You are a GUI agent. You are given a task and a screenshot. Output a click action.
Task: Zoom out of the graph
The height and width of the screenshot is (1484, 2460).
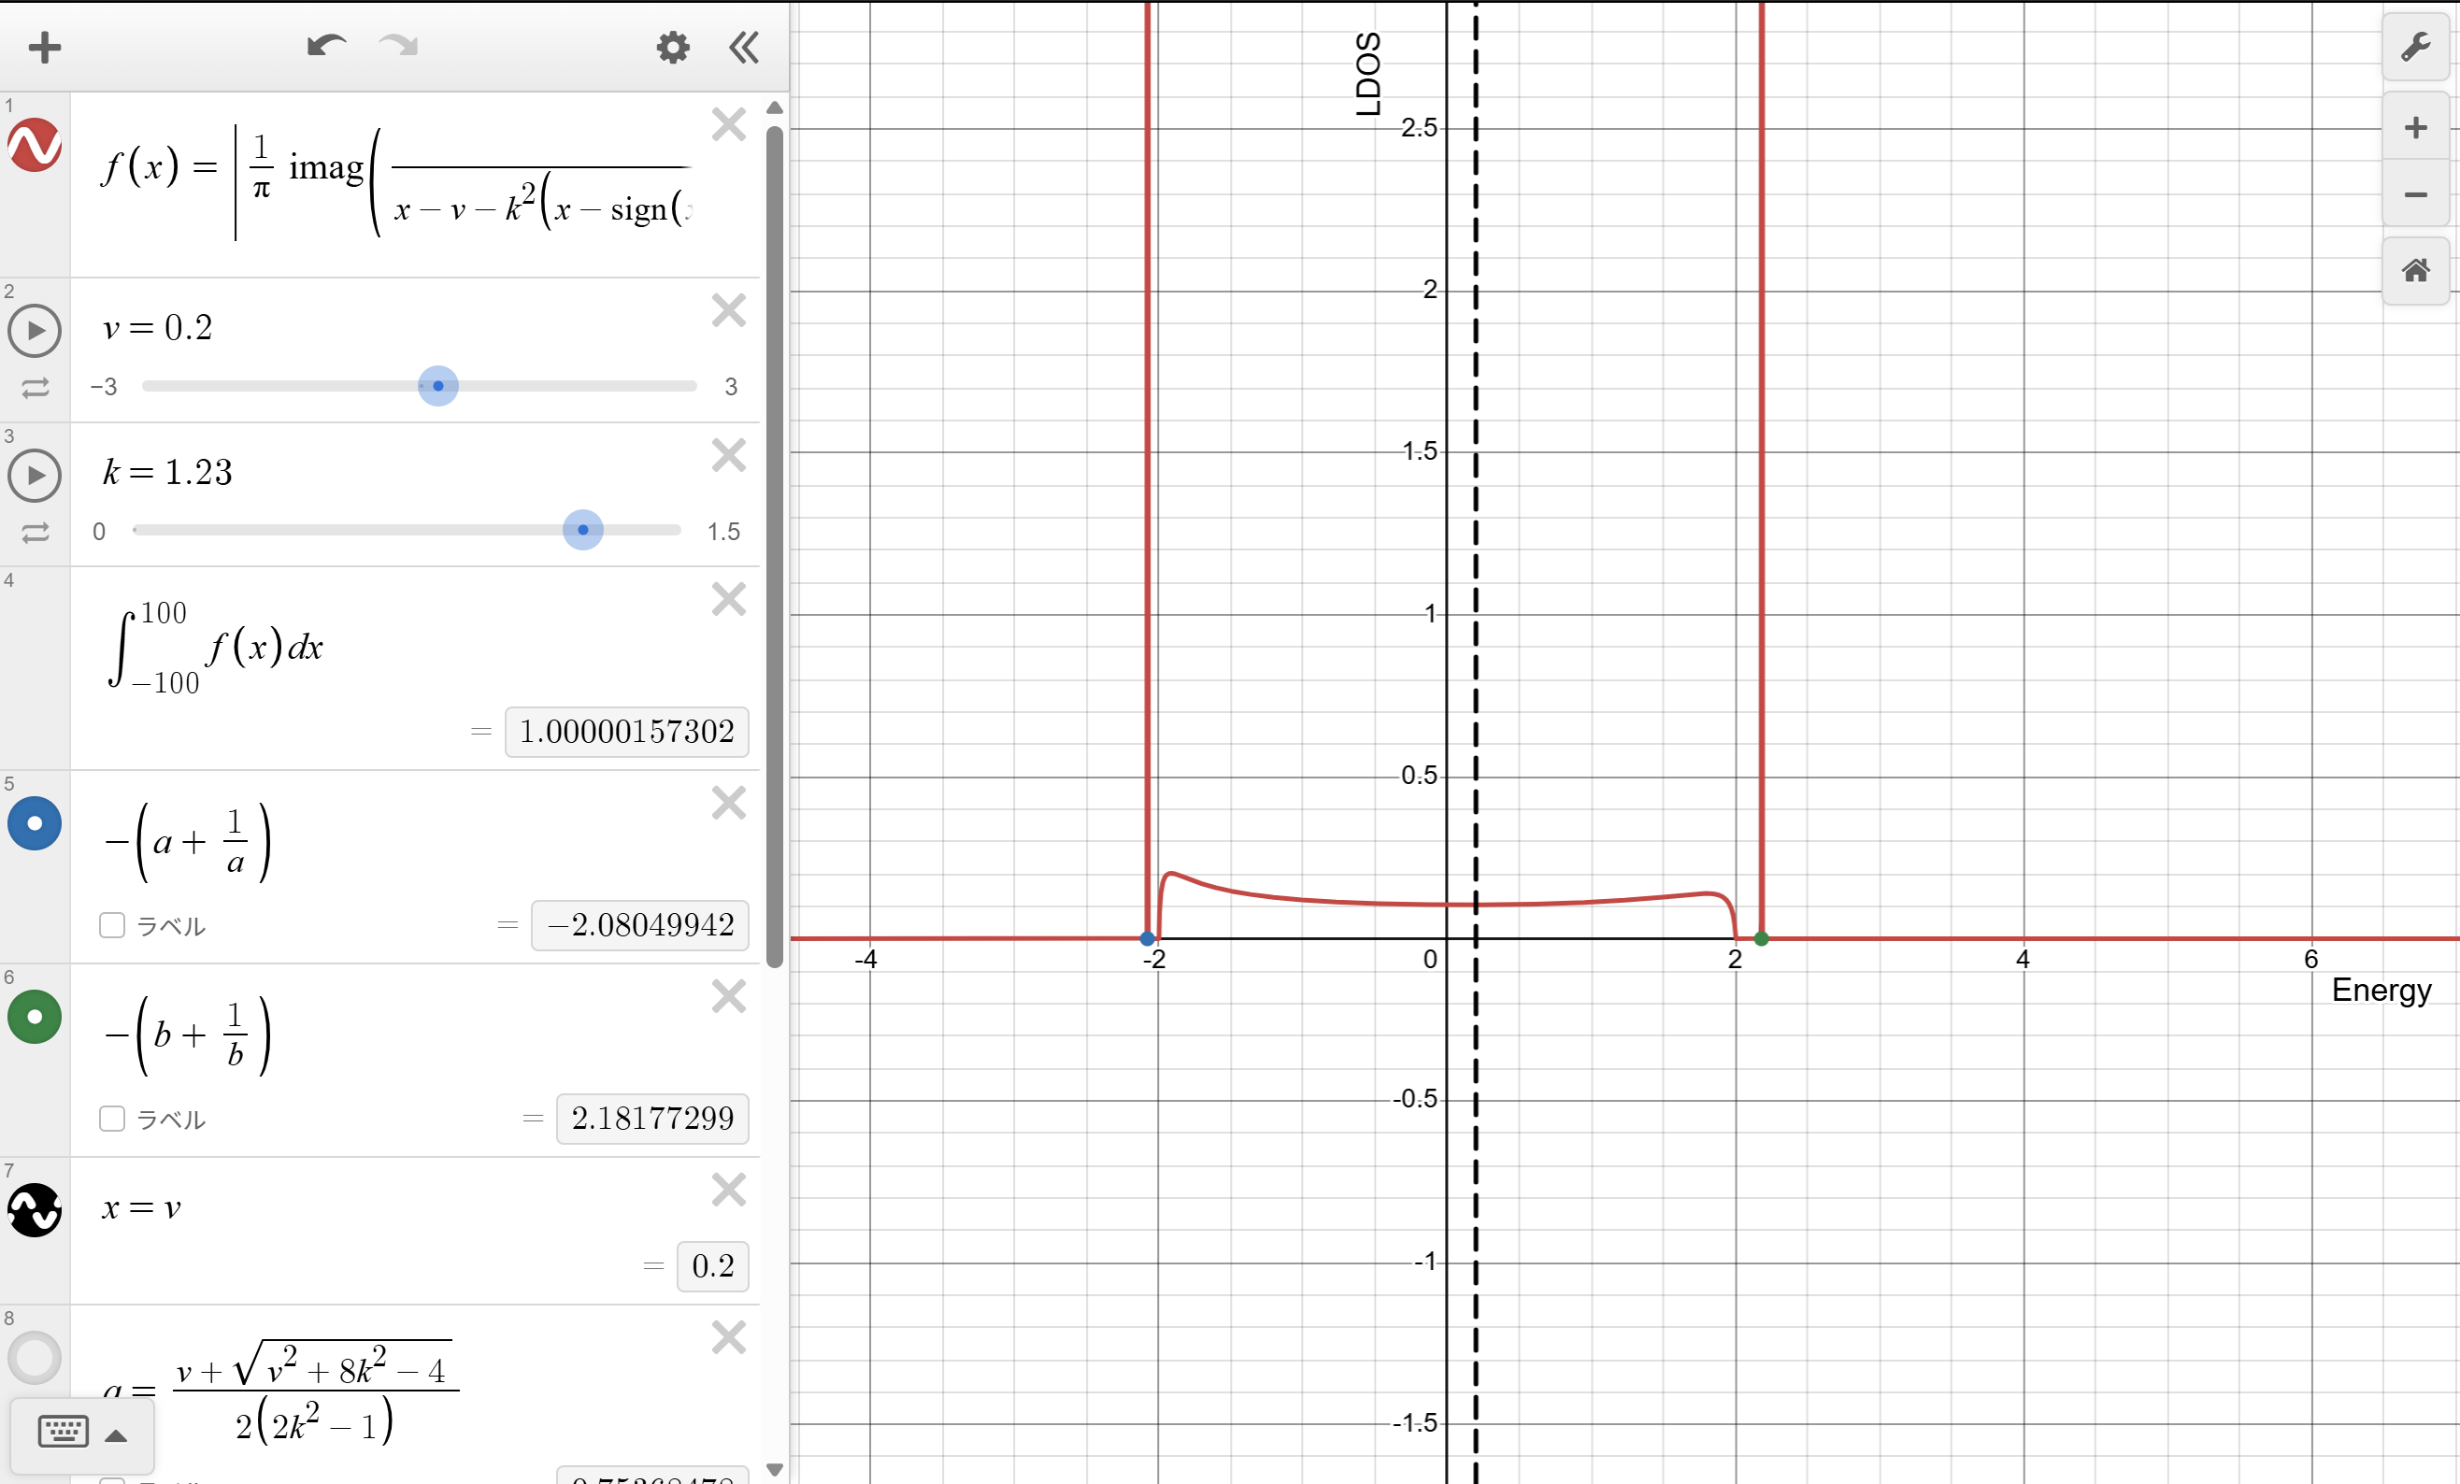click(x=2414, y=194)
